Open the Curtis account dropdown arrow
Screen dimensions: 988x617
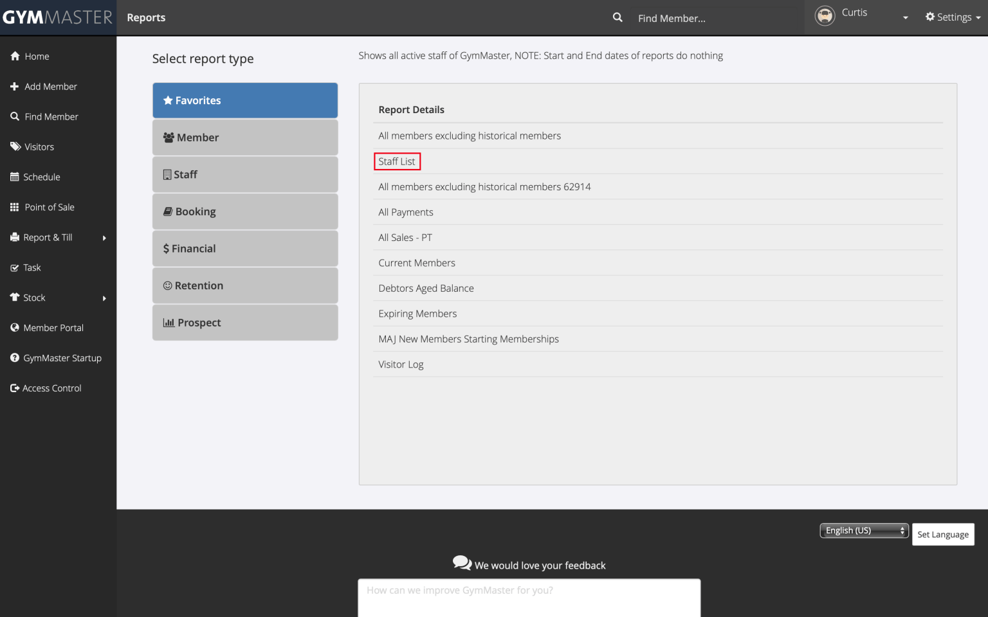pos(905,18)
